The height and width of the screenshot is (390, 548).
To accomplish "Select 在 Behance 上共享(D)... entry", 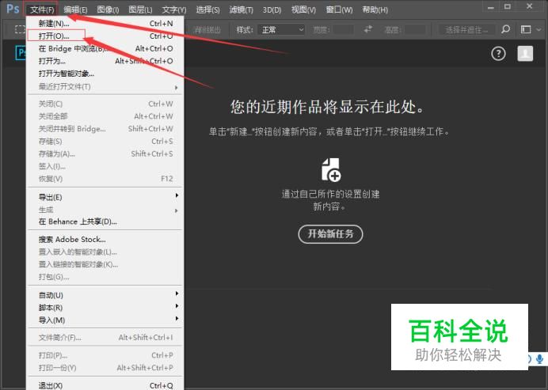I will point(105,222).
